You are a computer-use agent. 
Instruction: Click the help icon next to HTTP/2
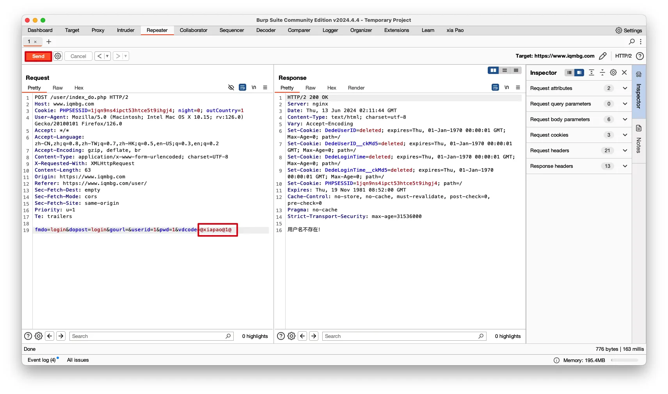[640, 56]
